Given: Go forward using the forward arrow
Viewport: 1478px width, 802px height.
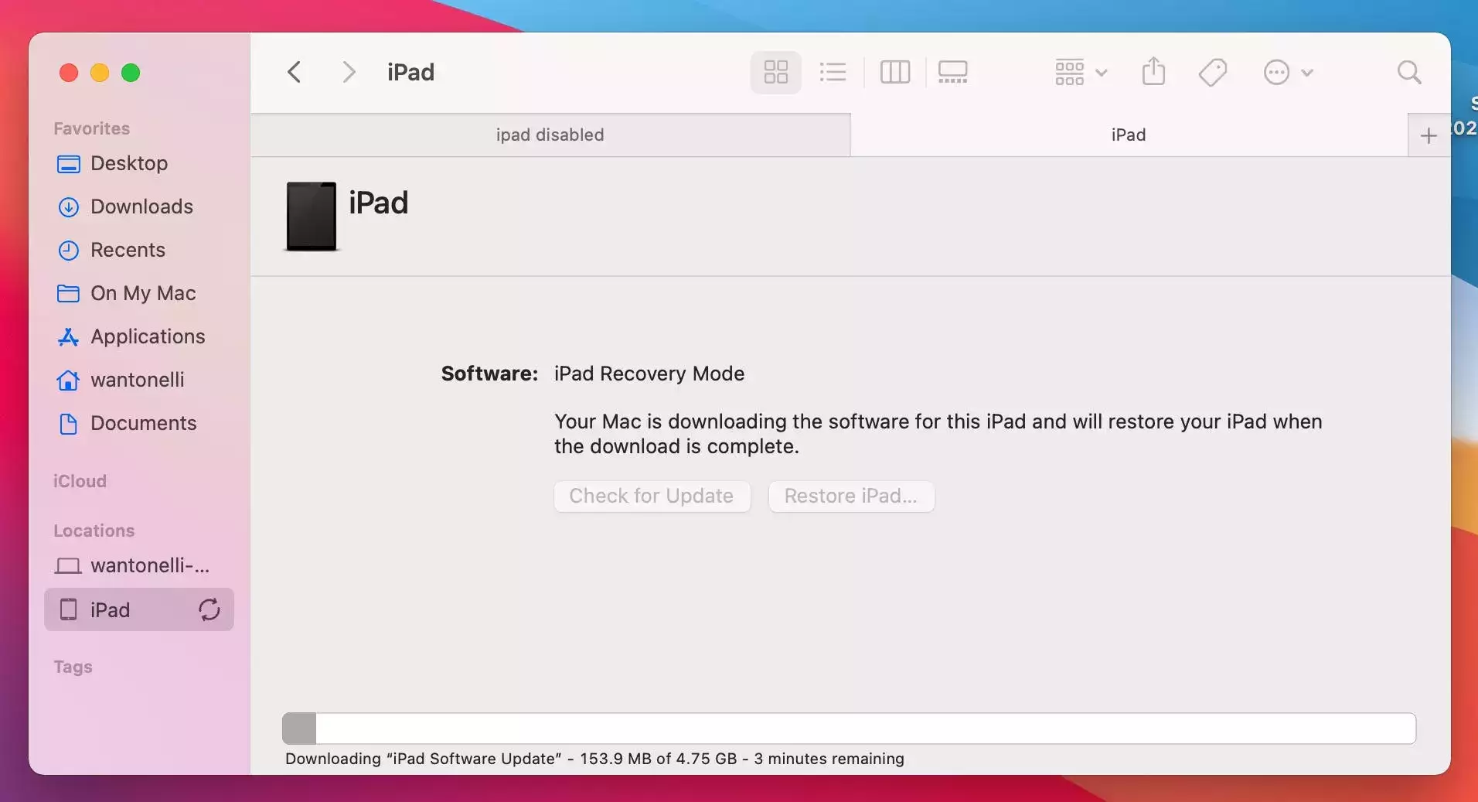Looking at the screenshot, I should click(x=349, y=73).
